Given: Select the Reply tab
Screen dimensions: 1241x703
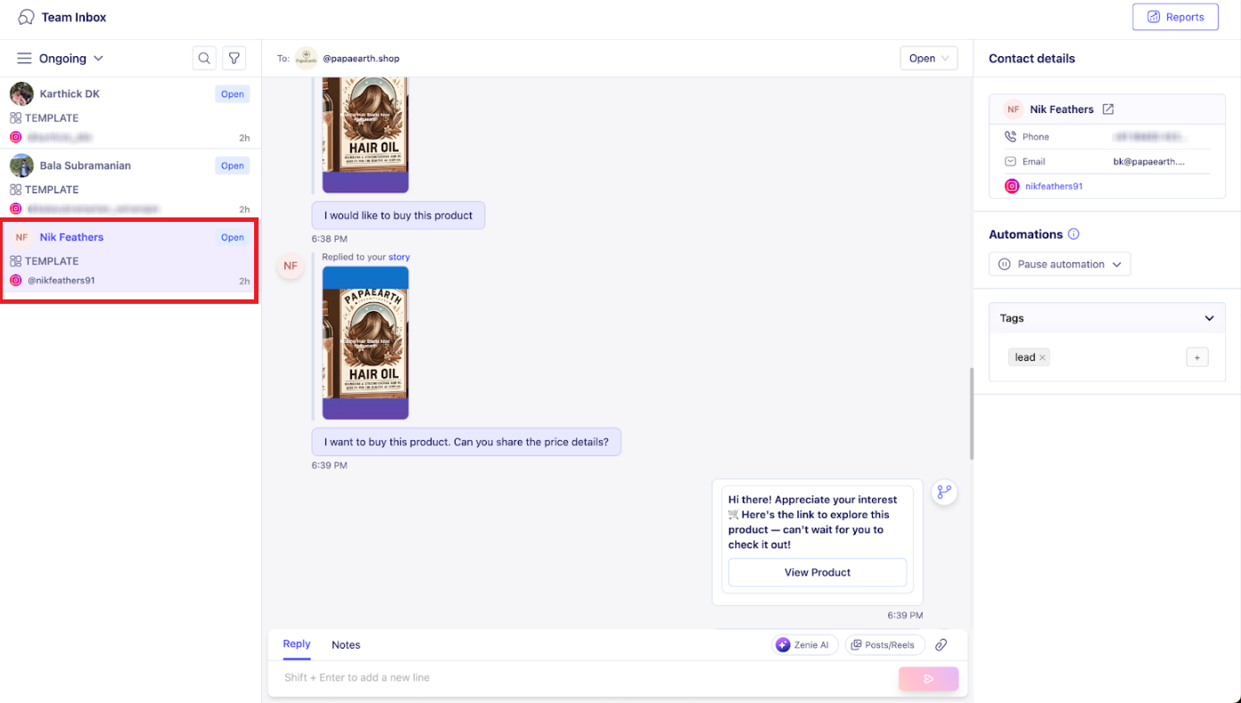Looking at the screenshot, I should (x=297, y=643).
